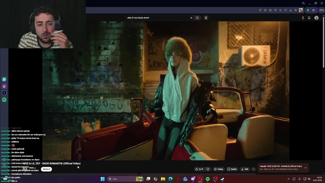Open the shield privacy icon in toolbar
The image size is (325, 183).
coord(275,10)
